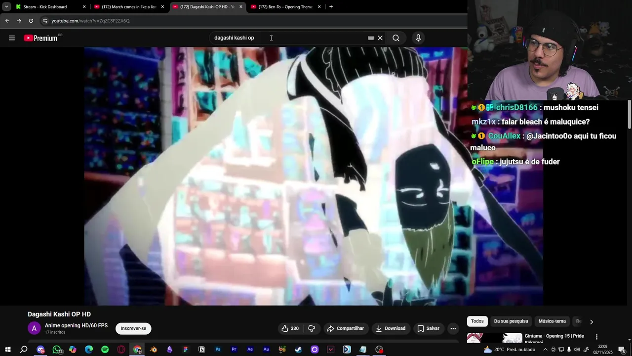This screenshot has width=632, height=356.
Task: Switch to Ben-To Opening Theme tab
Action: coord(285,7)
